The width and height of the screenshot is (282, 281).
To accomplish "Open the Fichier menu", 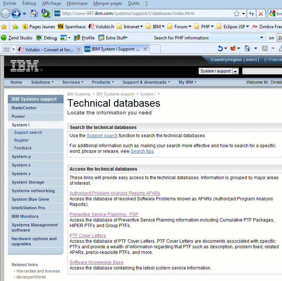I will (x=10, y=3).
